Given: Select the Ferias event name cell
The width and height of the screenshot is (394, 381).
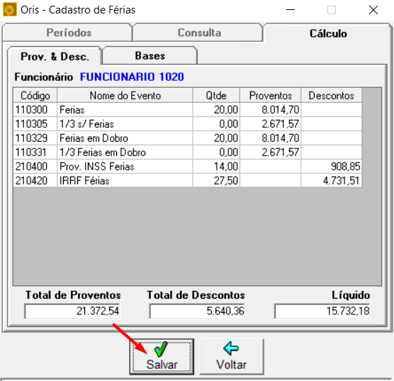Looking at the screenshot, I should point(125,110).
